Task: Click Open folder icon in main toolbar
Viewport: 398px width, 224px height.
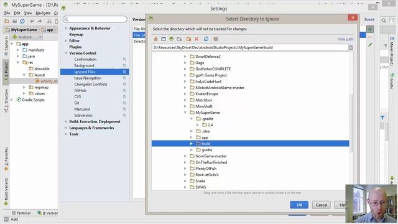Action: tap(7, 21)
